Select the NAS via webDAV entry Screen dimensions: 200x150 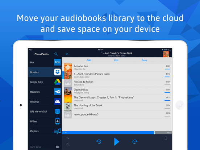coord(45,111)
